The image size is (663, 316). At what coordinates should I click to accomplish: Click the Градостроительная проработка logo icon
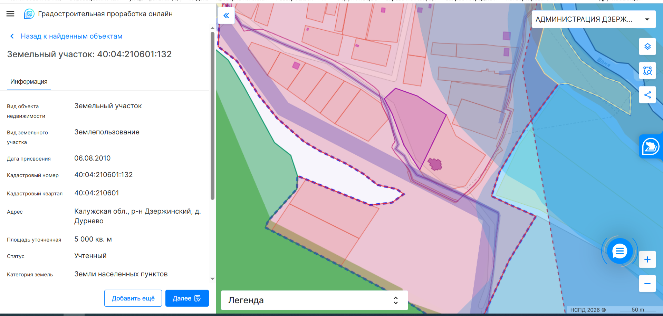click(x=29, y=14)
